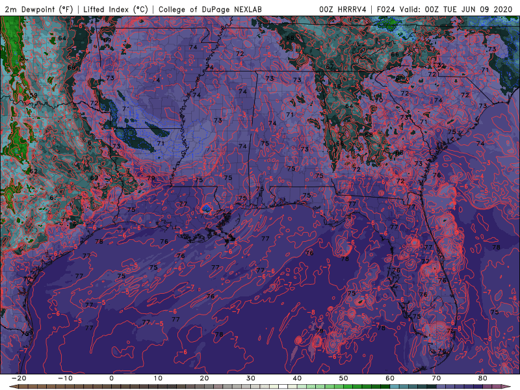
Task: Click the 'F024 Valid: 00Z TUE JUN 09 2020' text
Action: 445,9
